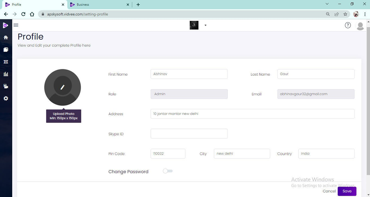Click the browser home icon
370x197 pixels.
click(x=32, y=14)
